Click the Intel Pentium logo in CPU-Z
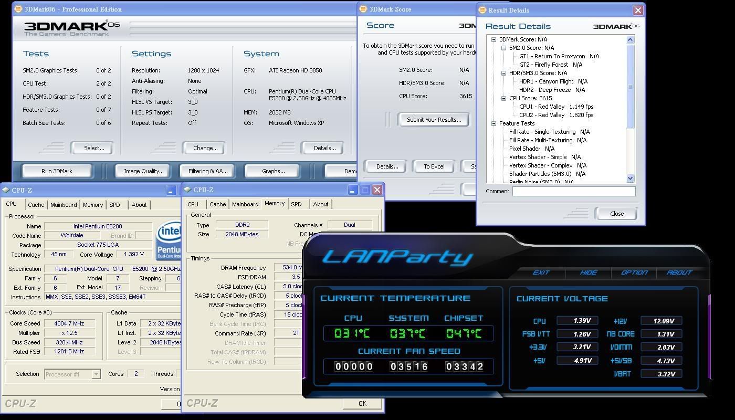The image size is (735, 420). pos(169,240)
